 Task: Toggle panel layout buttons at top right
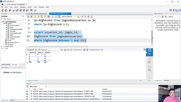pyautogui.click(x=177, y=10)
